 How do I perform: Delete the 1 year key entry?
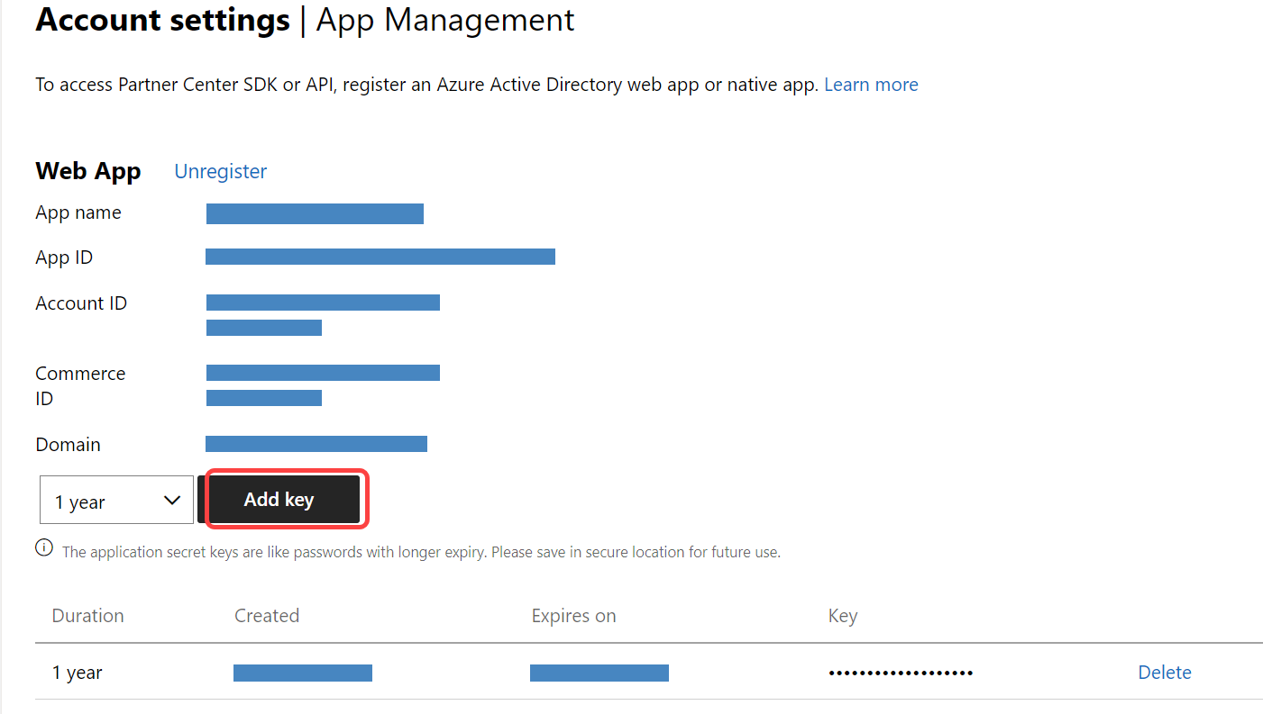click(1164, 673)
